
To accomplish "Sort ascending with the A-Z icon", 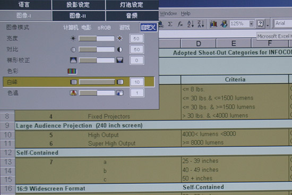I will tap(191, 24).
